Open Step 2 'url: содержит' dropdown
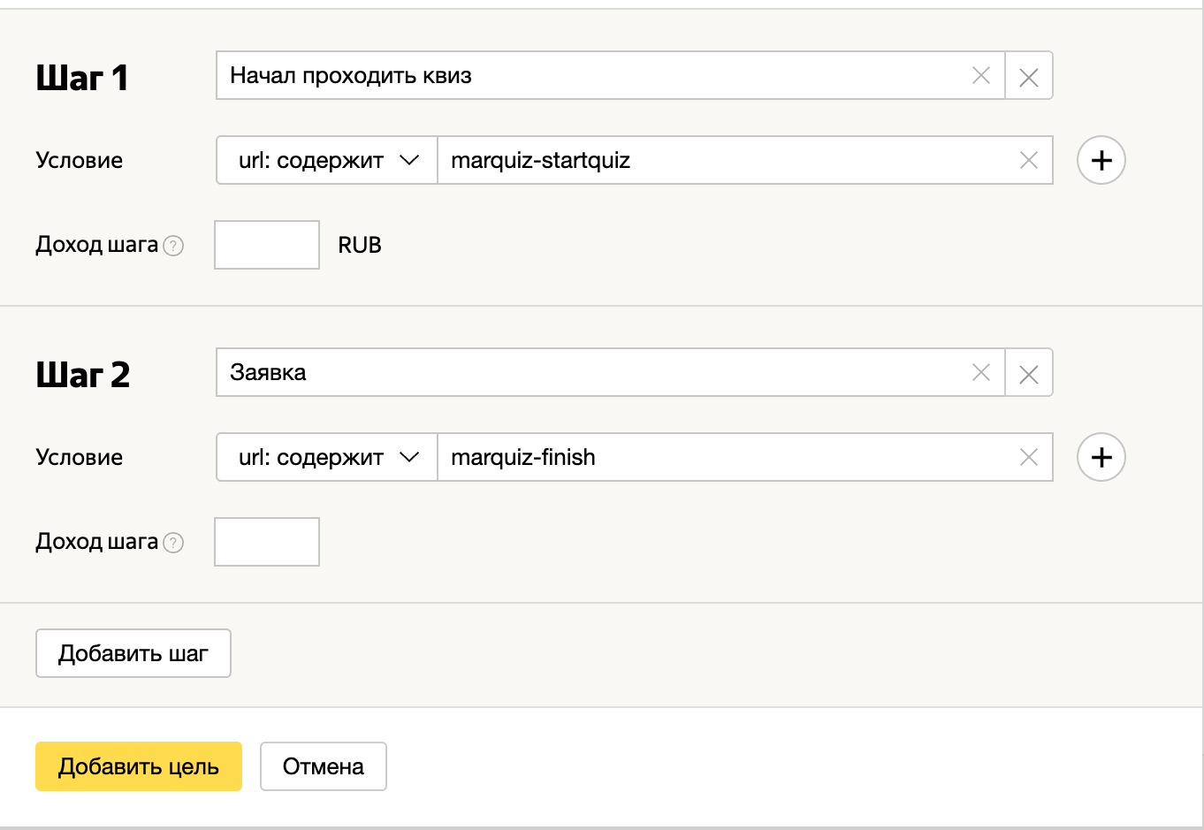This screenshot has width=1204, height=830. (327, 458)
